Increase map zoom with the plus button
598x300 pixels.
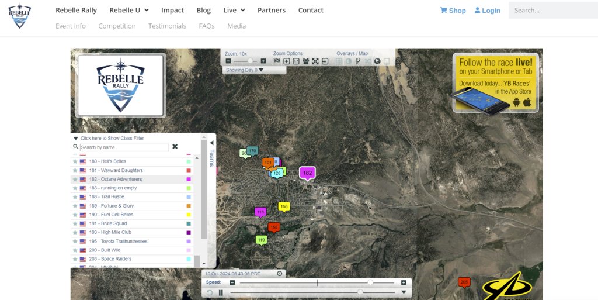[x=263, y=61]
